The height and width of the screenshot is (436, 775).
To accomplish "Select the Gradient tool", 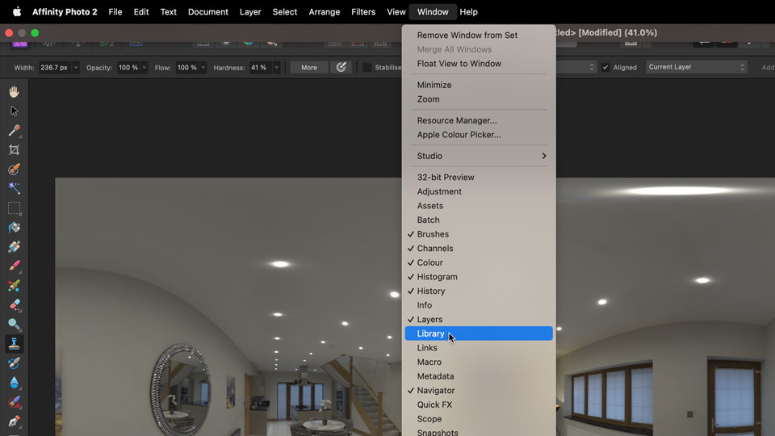I will pyautogui.click(x=14, y=247).
